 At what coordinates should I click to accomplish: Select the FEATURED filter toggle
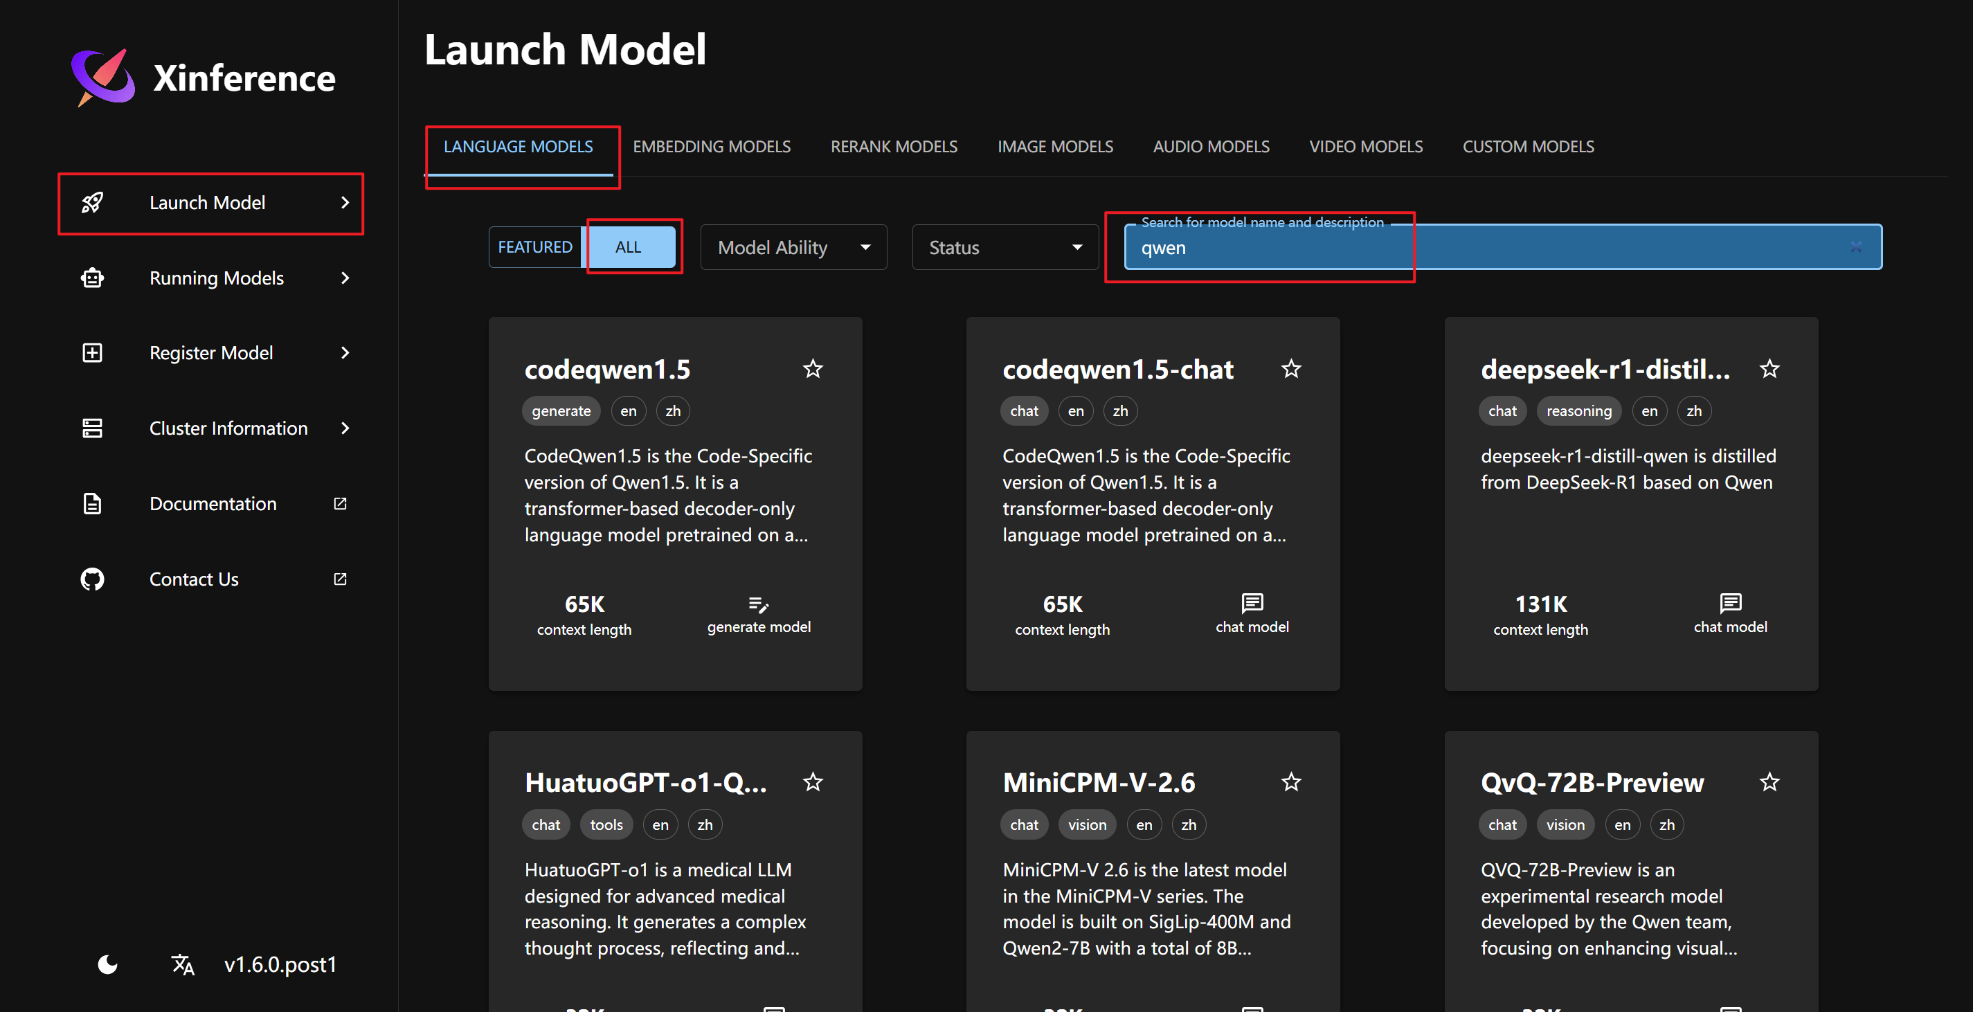[x=534, y=246]
